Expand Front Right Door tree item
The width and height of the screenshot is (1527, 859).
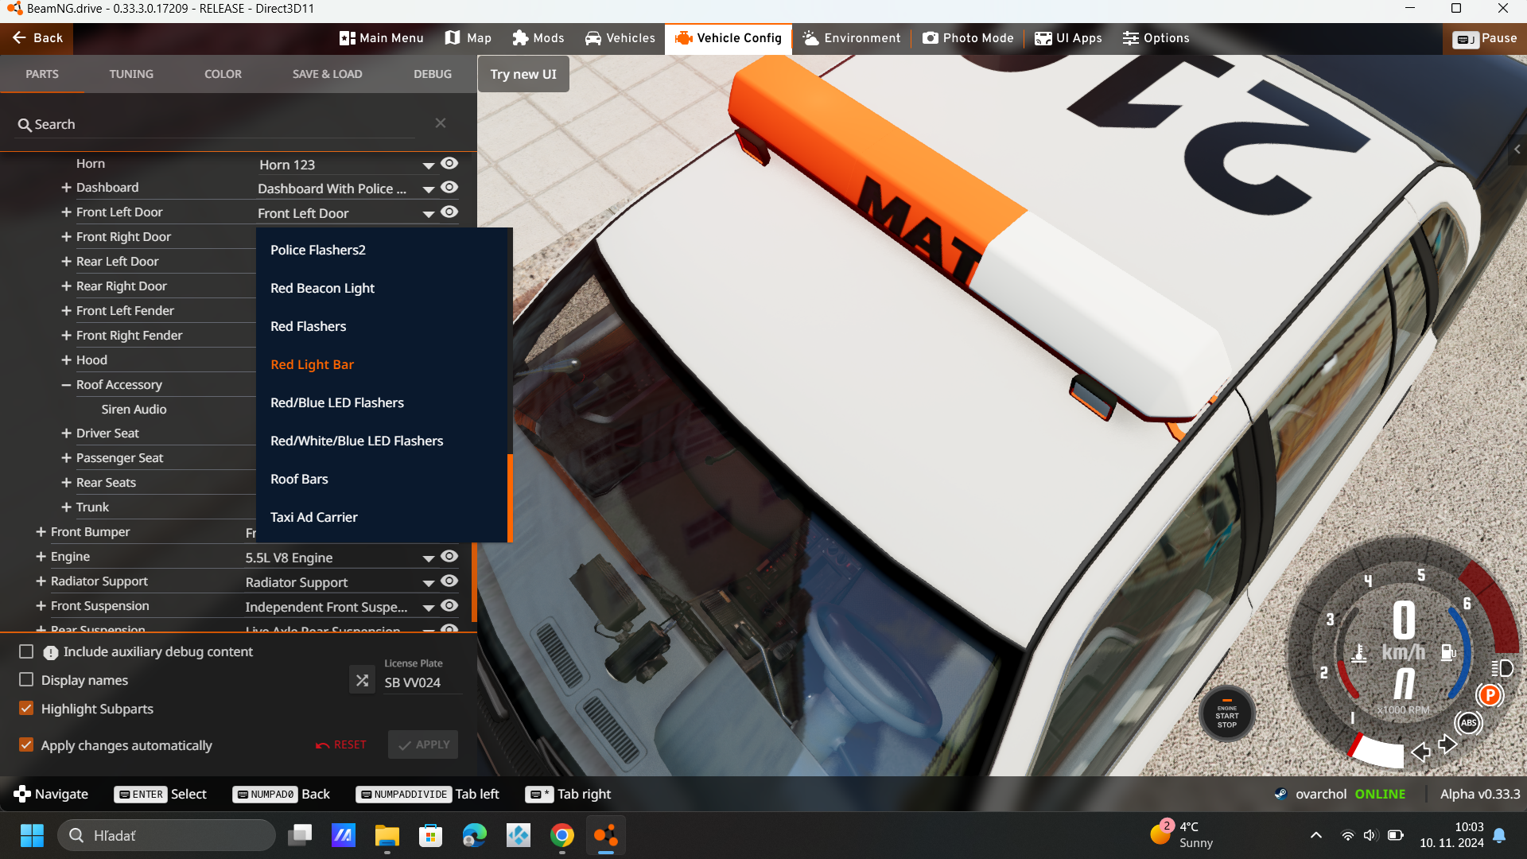[66, 237]
